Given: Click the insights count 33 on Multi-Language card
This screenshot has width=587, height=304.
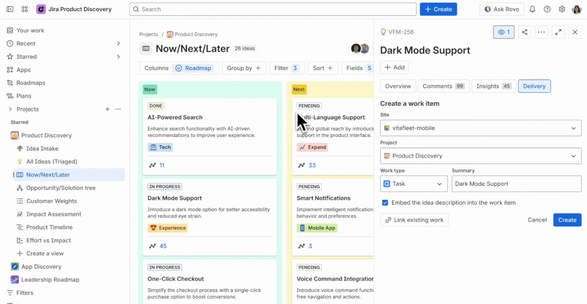Looking at the screenshot, I should point(312,165).
